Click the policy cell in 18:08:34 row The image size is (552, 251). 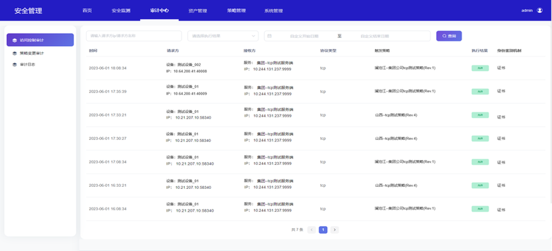pyautogui.click(x=405, y=68)
